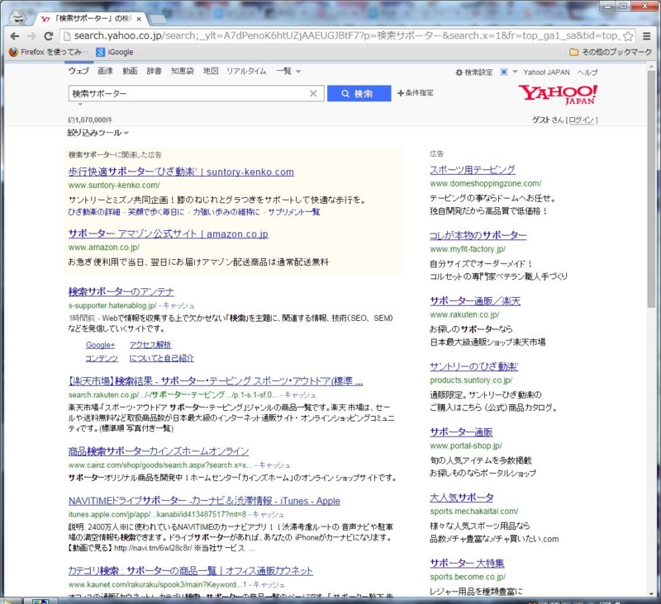Click the browser forward arrow
The width and height of the screenshot is (661, 604).
point(31,36)
